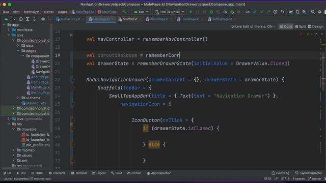Fold the Scaffold block at line 23
The height and width of the screenshot is (183, 326).
coord(73,88)
